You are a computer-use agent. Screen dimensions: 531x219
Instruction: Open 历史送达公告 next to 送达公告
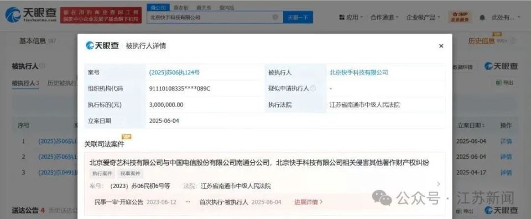(x=63, y=210)
